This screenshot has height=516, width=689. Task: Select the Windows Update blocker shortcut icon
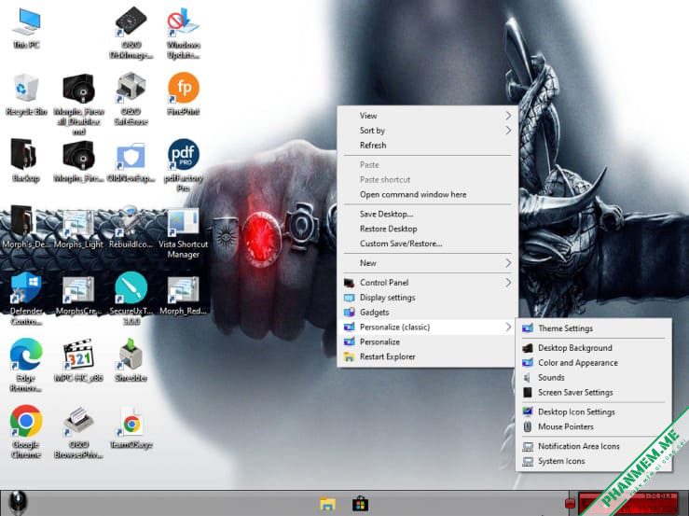pyautogui.click(x=184, y=22)
